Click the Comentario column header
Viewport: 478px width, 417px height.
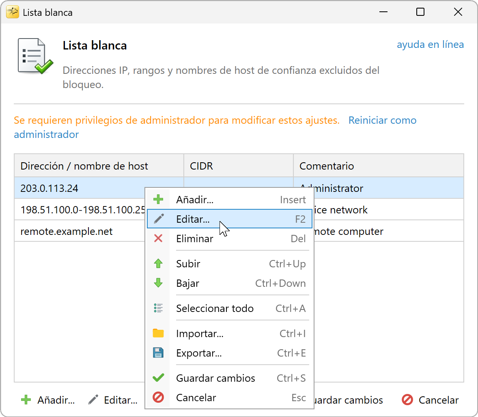click(x=378, y=166)
